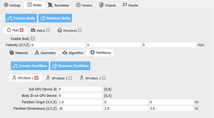Open the Sensors tab

click(x=84, y=5)
